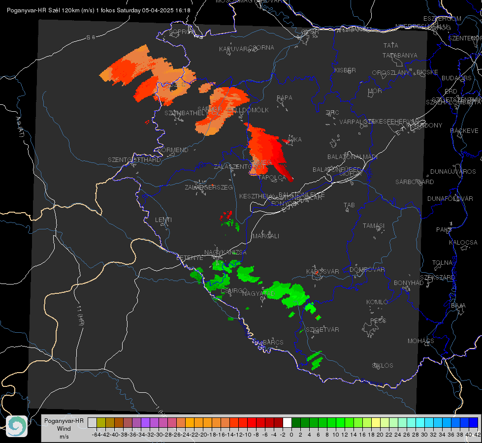Click the KOMLÓ town label
The image size is (482, 443).
tap(377, 302)
